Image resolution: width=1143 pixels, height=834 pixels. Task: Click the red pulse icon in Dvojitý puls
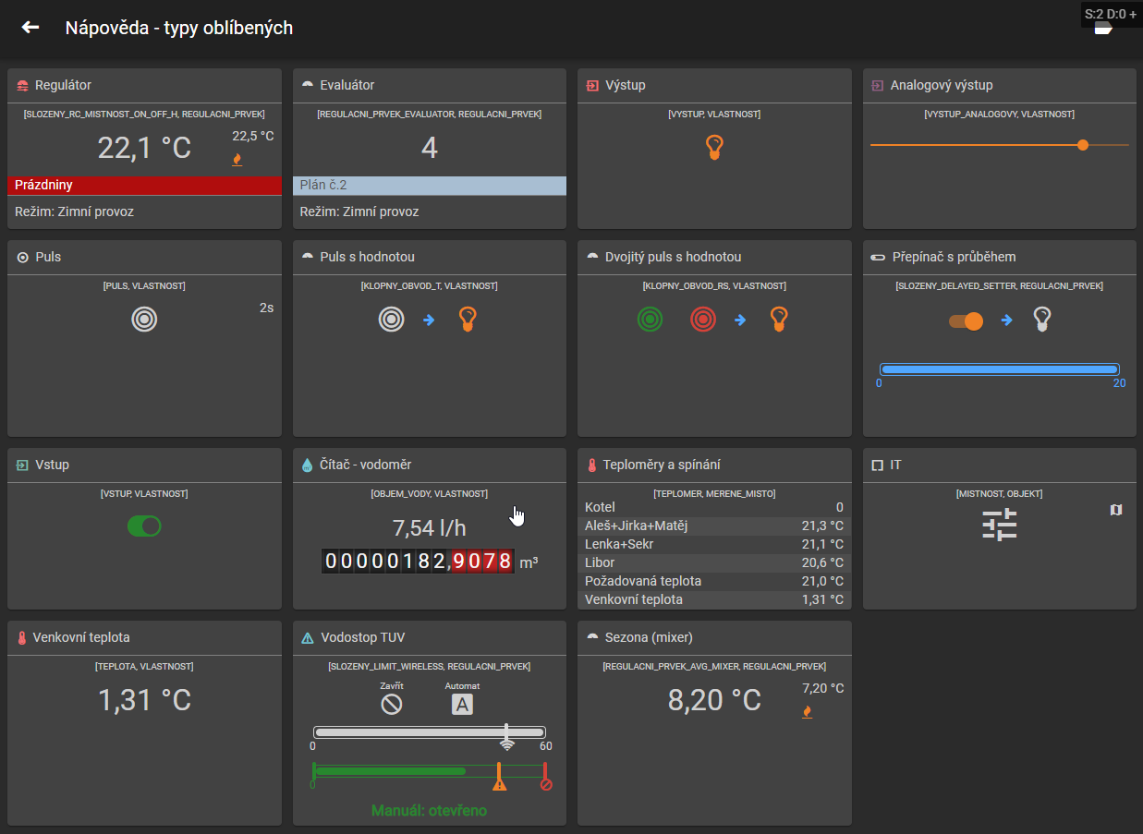coord(703,320)
